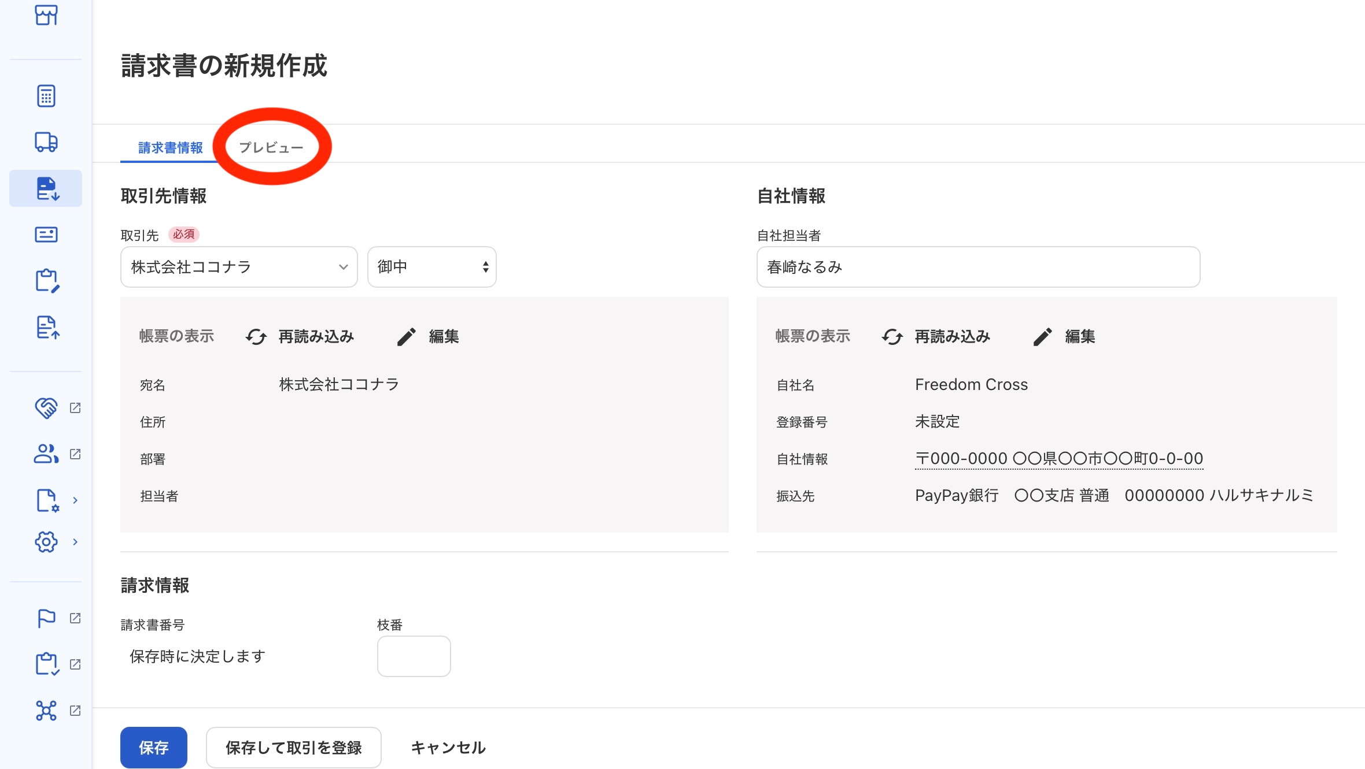Switch to the プレビュー tab
Viewport: 1365px width, 769px height.
[x=271, y=148]
